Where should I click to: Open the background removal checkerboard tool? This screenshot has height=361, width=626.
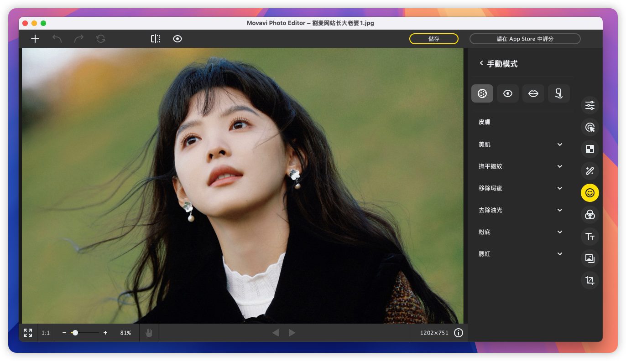pyautogui.click(x=590, y=149)
